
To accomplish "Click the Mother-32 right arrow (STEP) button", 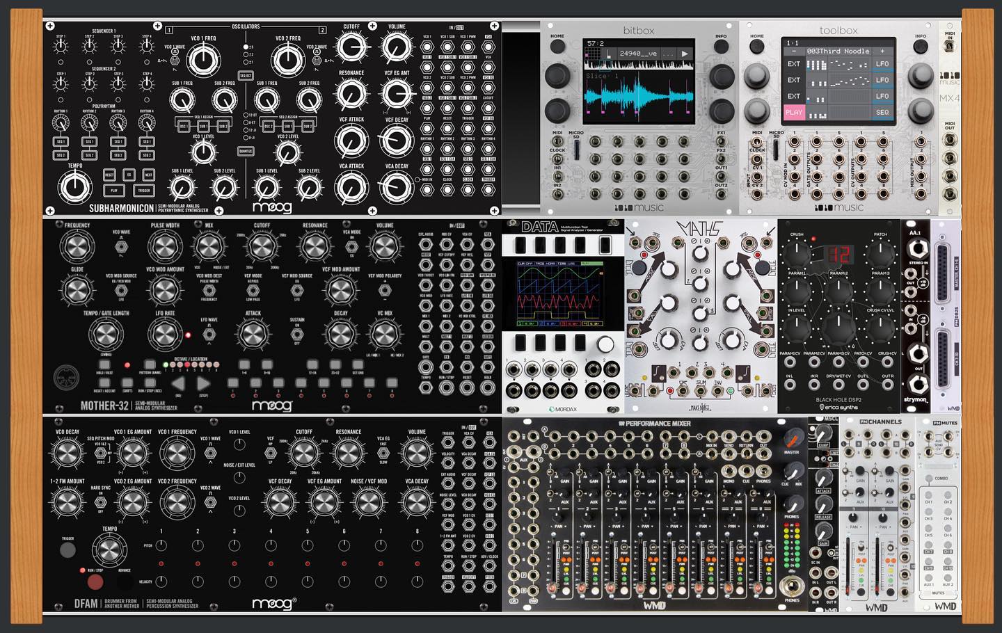I will click(x=203, y=383).
